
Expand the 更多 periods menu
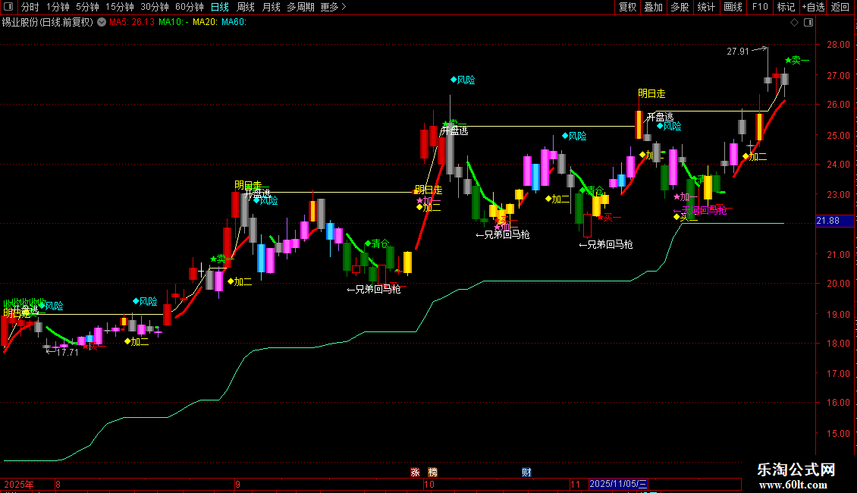[x=333, y=7]
